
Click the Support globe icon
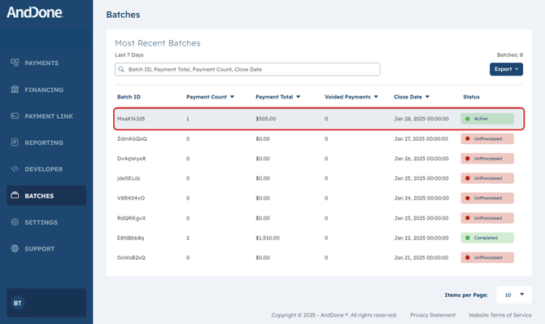point(15,248)
